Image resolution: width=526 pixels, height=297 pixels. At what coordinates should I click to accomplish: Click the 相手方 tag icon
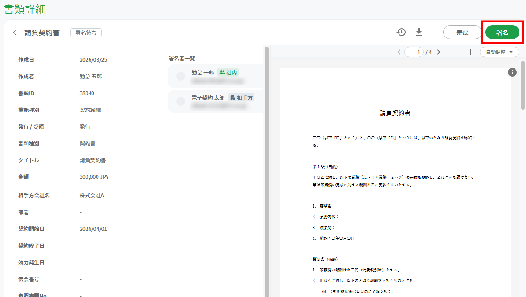point(232,97)
